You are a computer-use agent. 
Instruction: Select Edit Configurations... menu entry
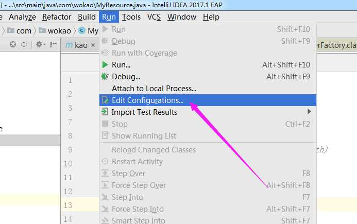(208, 100)
